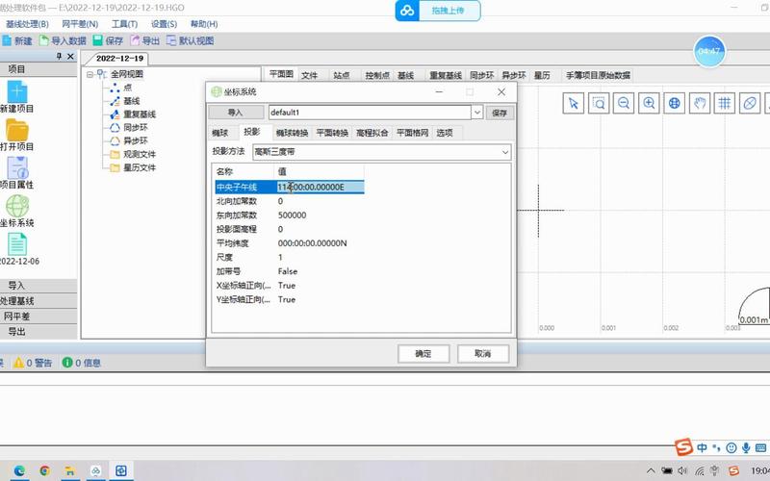Pin the 项目 side panel with pushpin icon

59,57
